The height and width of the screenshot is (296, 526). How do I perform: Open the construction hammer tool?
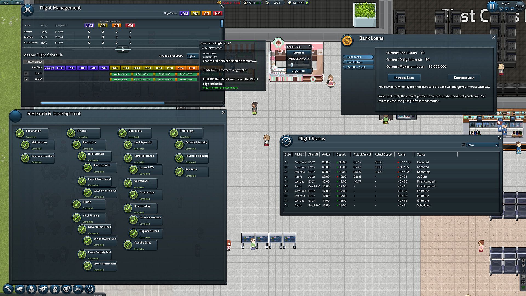click(x=8, y=289)
